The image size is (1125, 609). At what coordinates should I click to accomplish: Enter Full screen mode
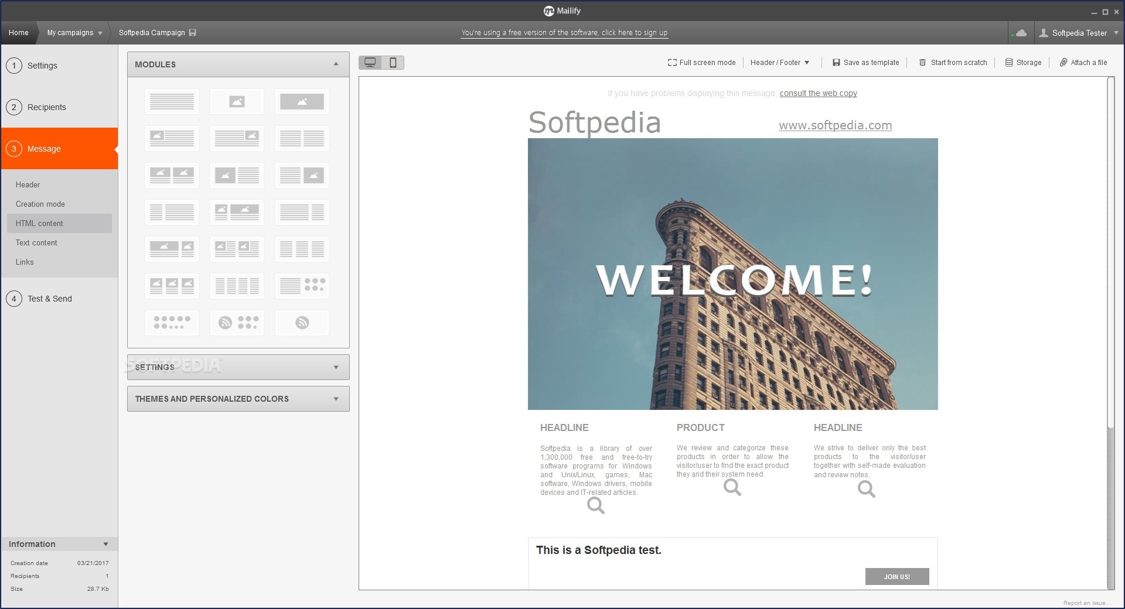point(701,63)
